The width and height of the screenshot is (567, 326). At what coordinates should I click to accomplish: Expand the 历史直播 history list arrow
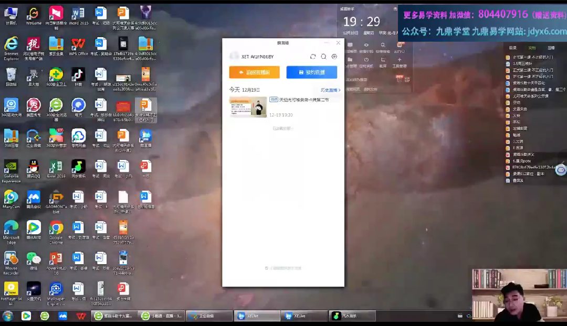pyautogui.click(x=331, y=90)
